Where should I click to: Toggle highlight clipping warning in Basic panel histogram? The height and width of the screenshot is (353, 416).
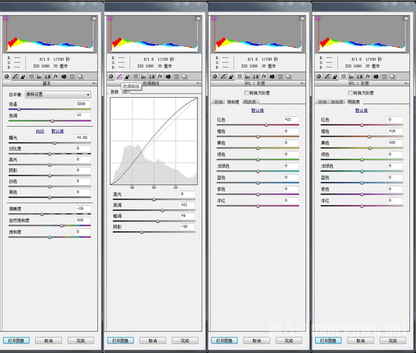tap(94, 19)
